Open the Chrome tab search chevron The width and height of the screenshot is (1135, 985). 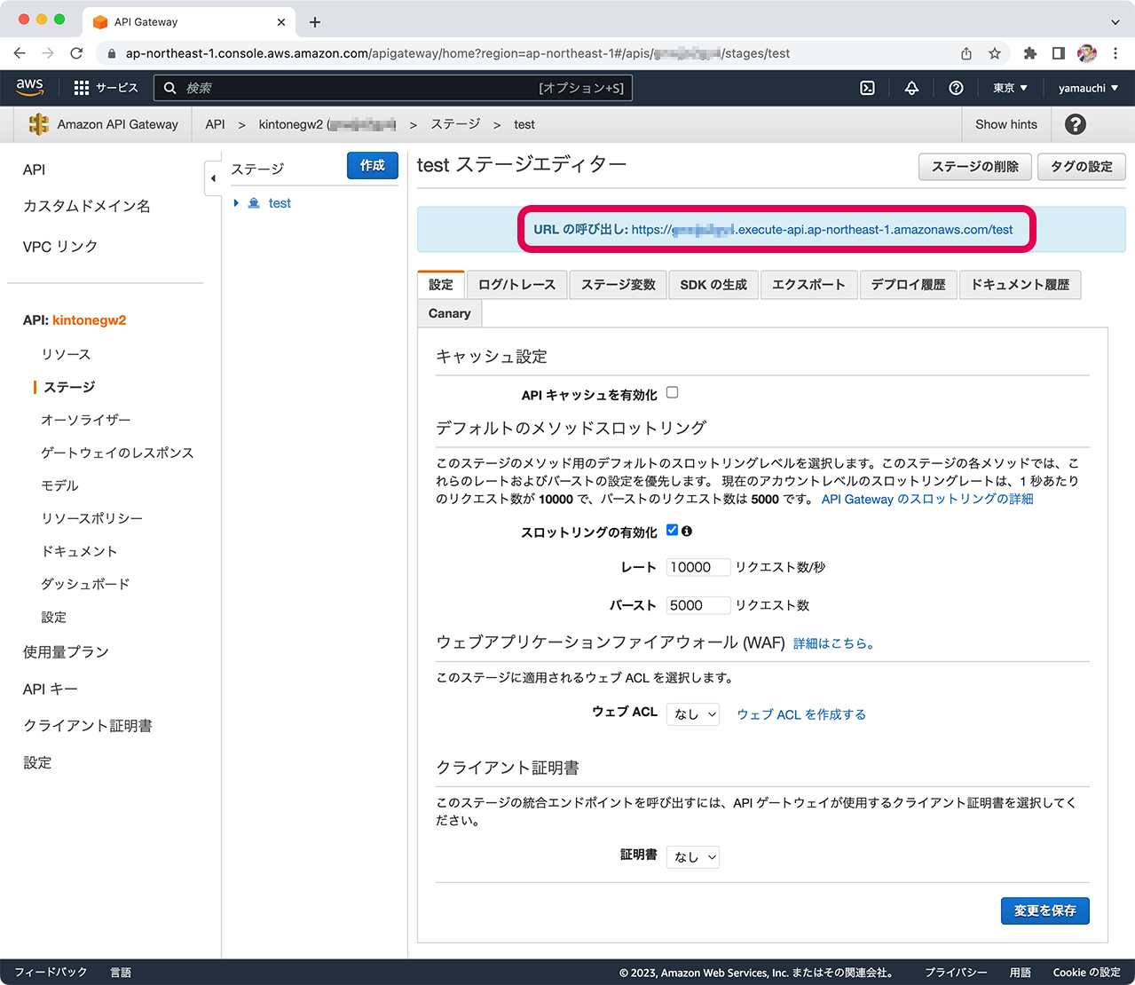1115,22
